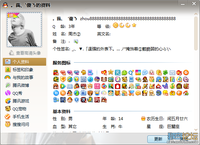Click the yellow "幻" game icon
200x145 pixels.
[x=172, y=93]
